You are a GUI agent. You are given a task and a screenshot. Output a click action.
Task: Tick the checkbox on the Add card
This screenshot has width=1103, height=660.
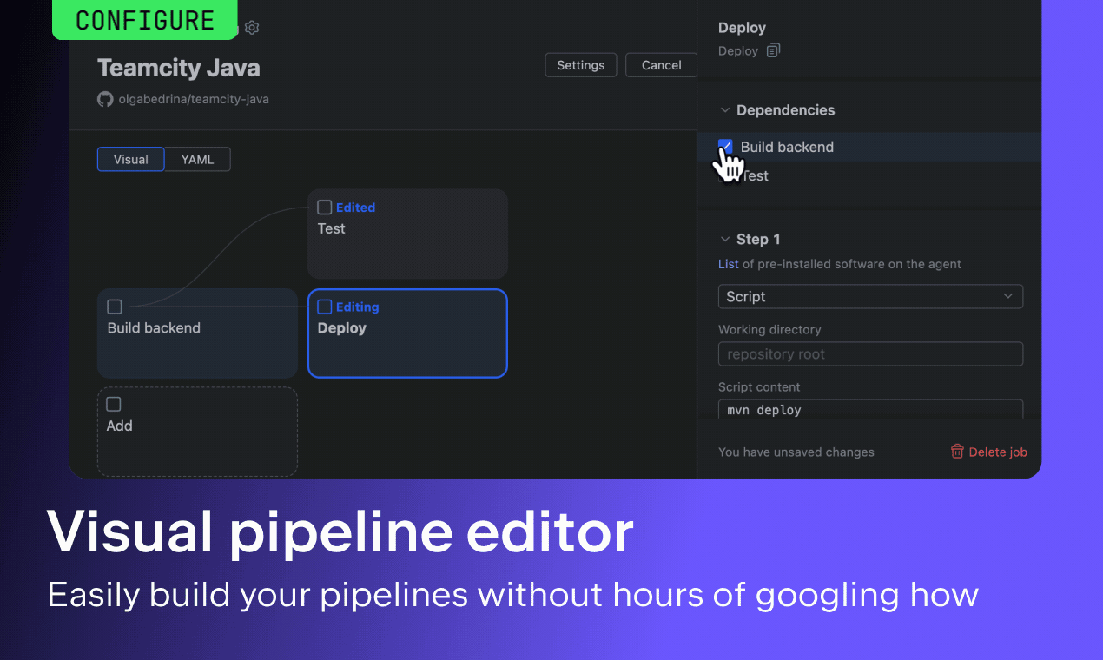point(114,404)
